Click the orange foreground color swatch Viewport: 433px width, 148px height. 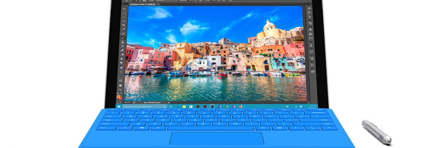119,97
